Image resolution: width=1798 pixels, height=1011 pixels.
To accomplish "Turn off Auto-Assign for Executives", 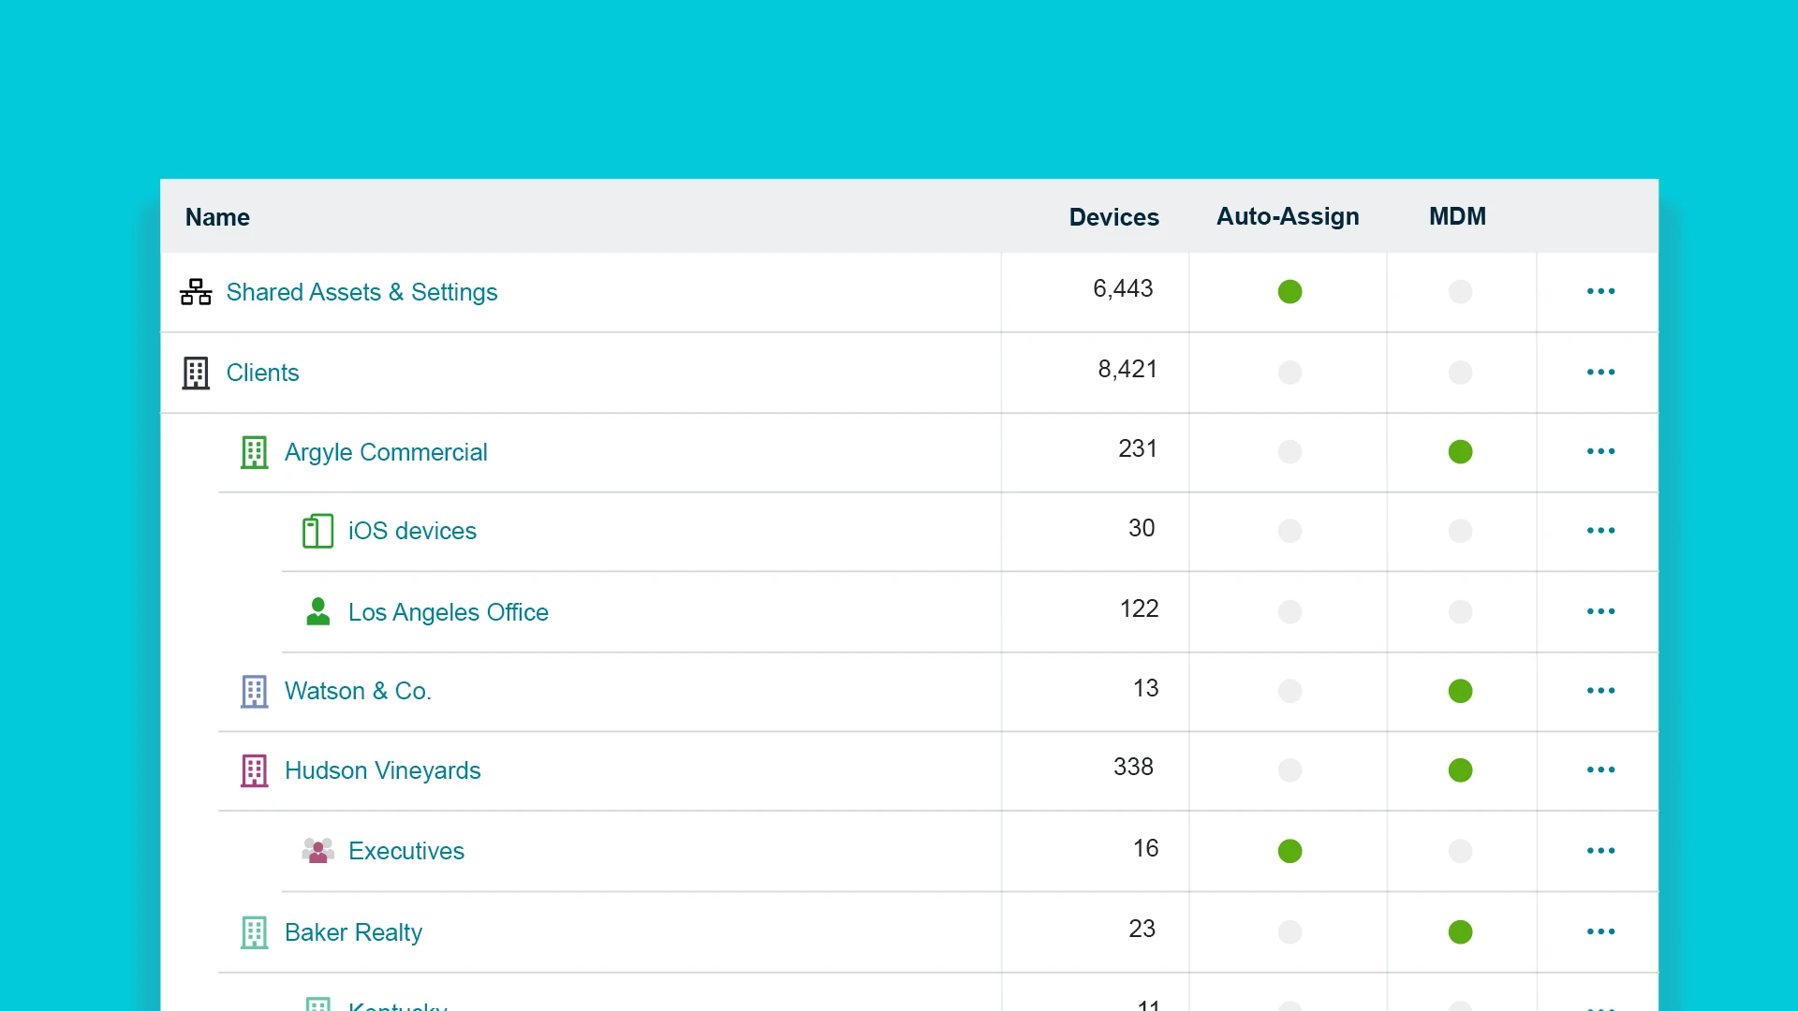I will click(1289, 851).
